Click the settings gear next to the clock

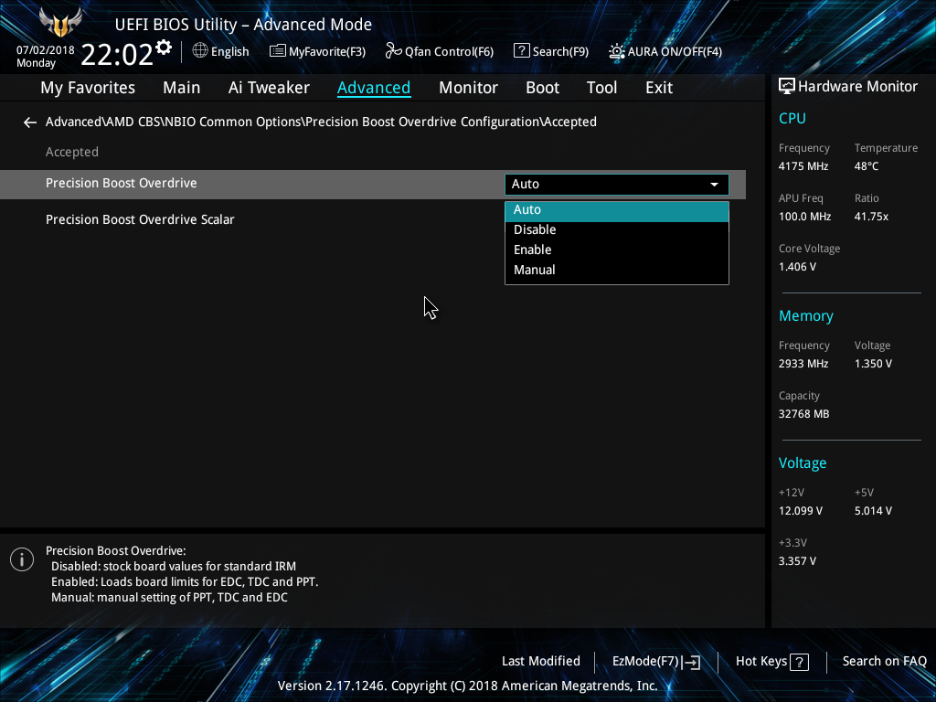pos(164,48)
